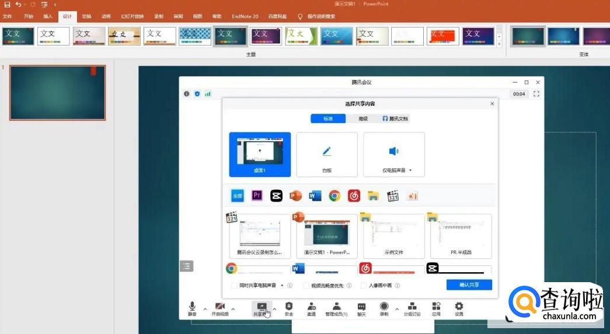Viewport: 610px width, 334px height.
Task: Open quick access toolbar customize dropdown
Action: point(55,5)
